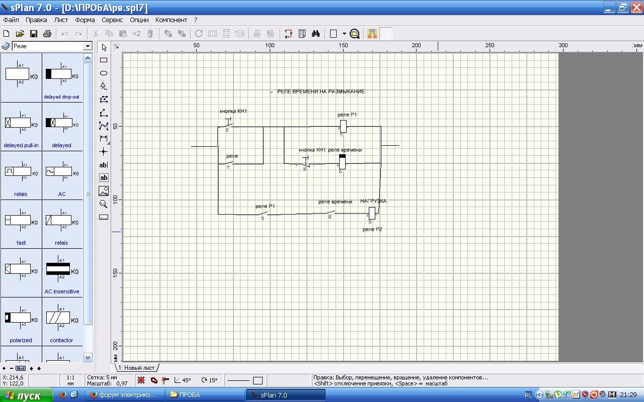This screenshot has height=402, width=644.
Task: Pick the delayed drop-out relay component
Action: 62,78
